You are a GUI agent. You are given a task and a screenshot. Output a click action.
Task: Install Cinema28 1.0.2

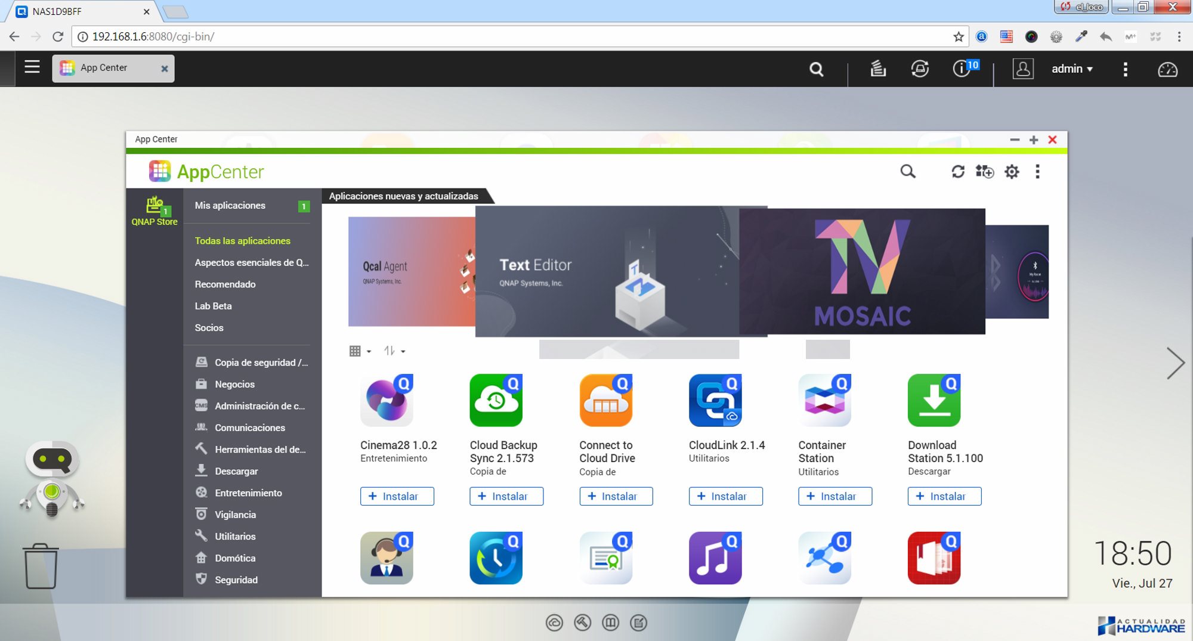click(x=397, y=496)
